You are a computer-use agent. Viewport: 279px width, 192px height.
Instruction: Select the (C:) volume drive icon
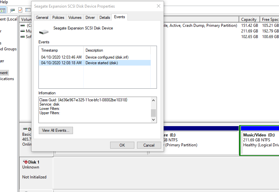[x=23, y=25]
